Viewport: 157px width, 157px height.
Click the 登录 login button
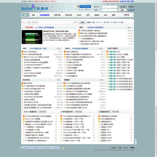(x=122, y=10)
